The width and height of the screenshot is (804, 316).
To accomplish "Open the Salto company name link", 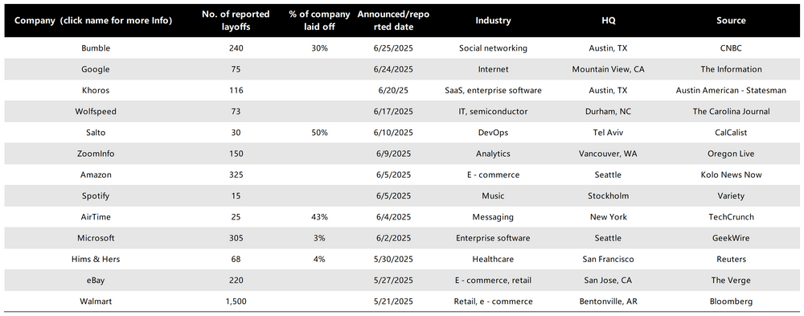I will [96, 133].
